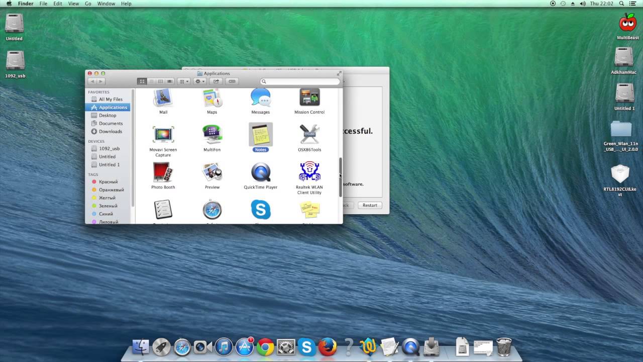
Task: Open the View menu
Action: [73, 4]
